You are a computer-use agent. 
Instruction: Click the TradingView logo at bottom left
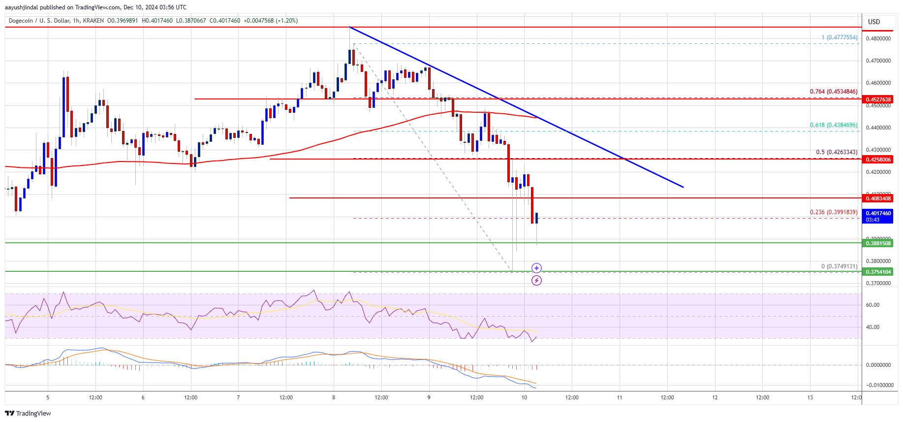pos(28,413)
